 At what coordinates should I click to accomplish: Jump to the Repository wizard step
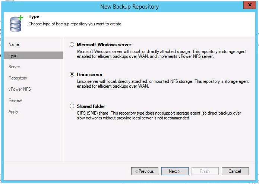pyautogui.click(x=18, y=78)
